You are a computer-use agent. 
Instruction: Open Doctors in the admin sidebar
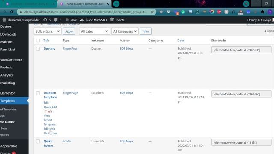click(6, 27)
